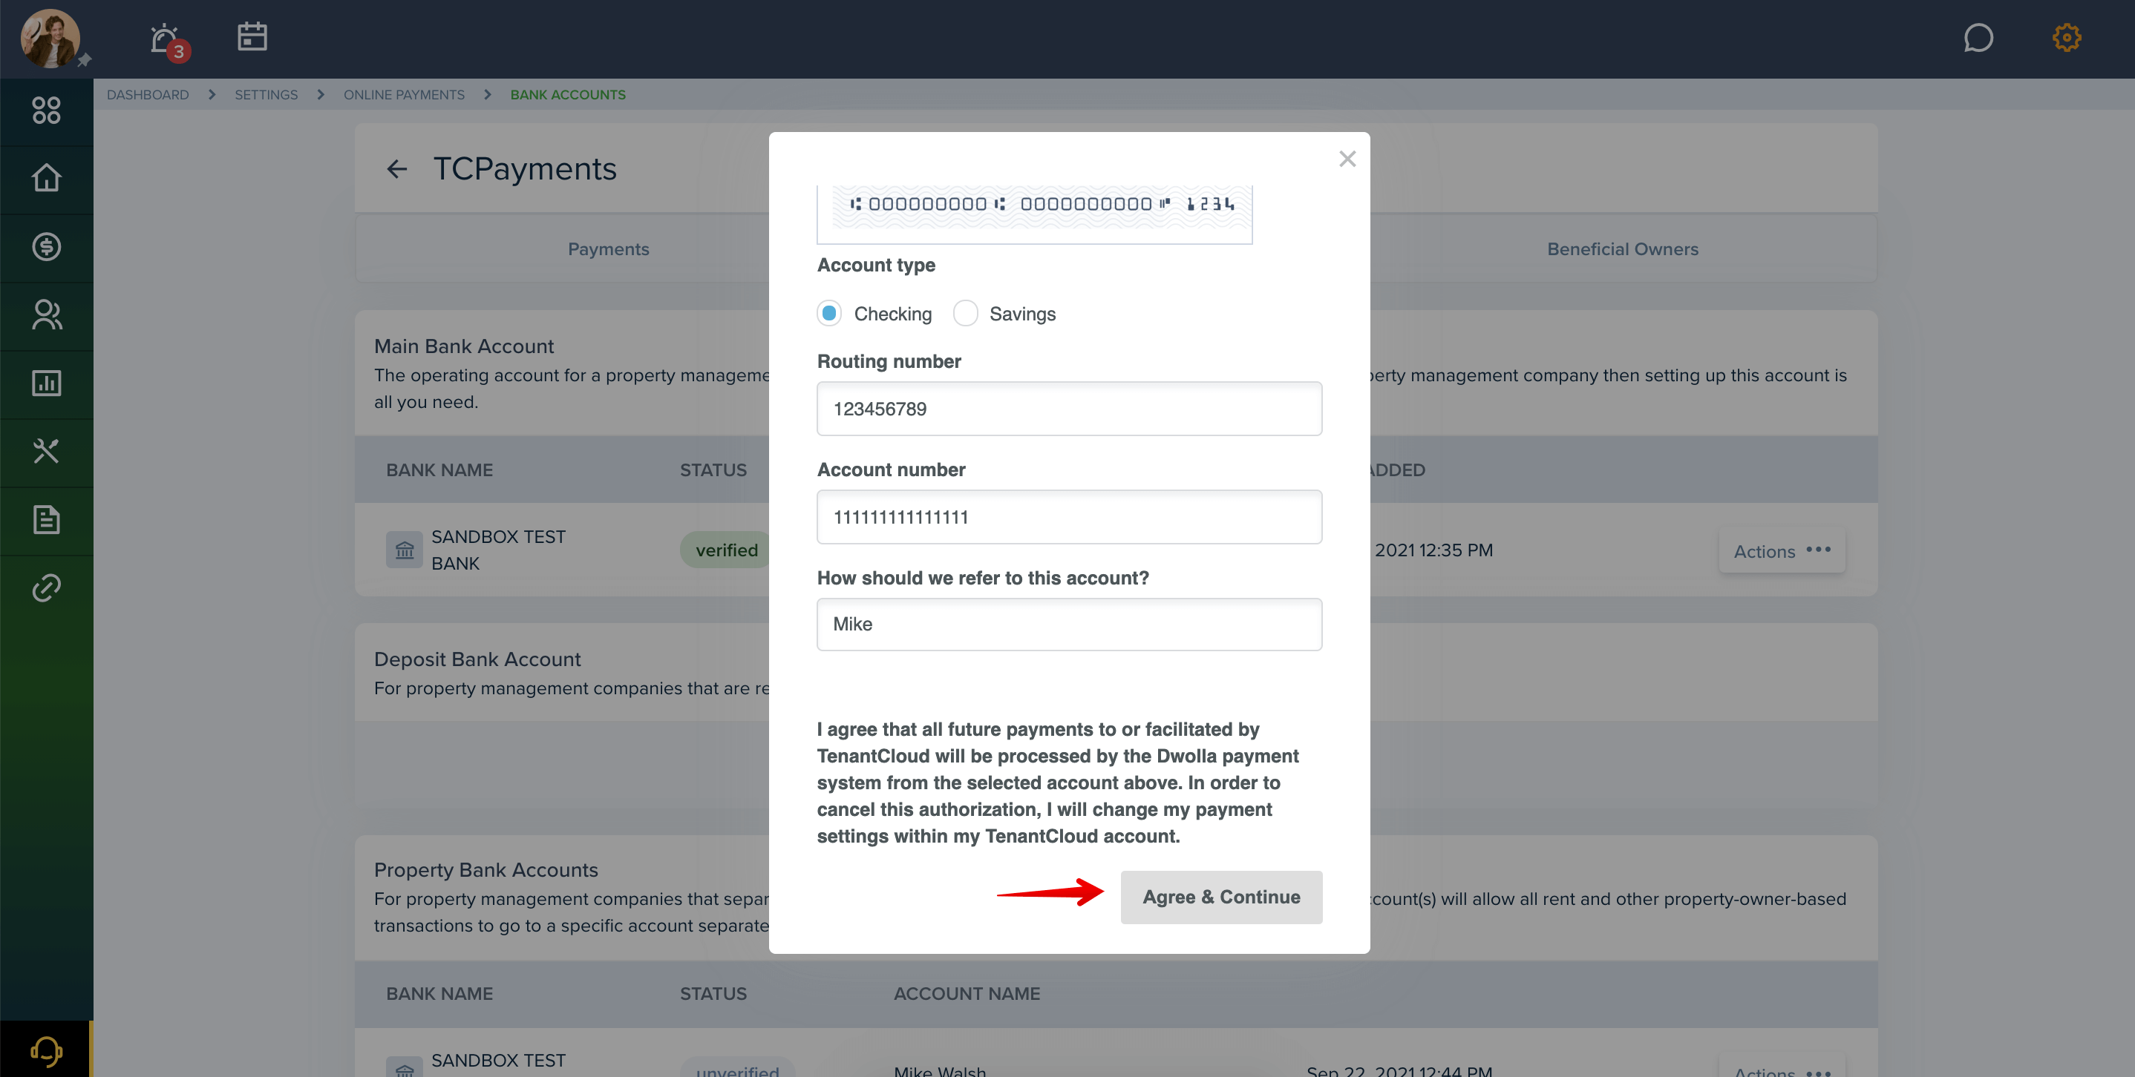Open the properties house icon in sidebar
2135x1077 pixels.
[47, 178]
